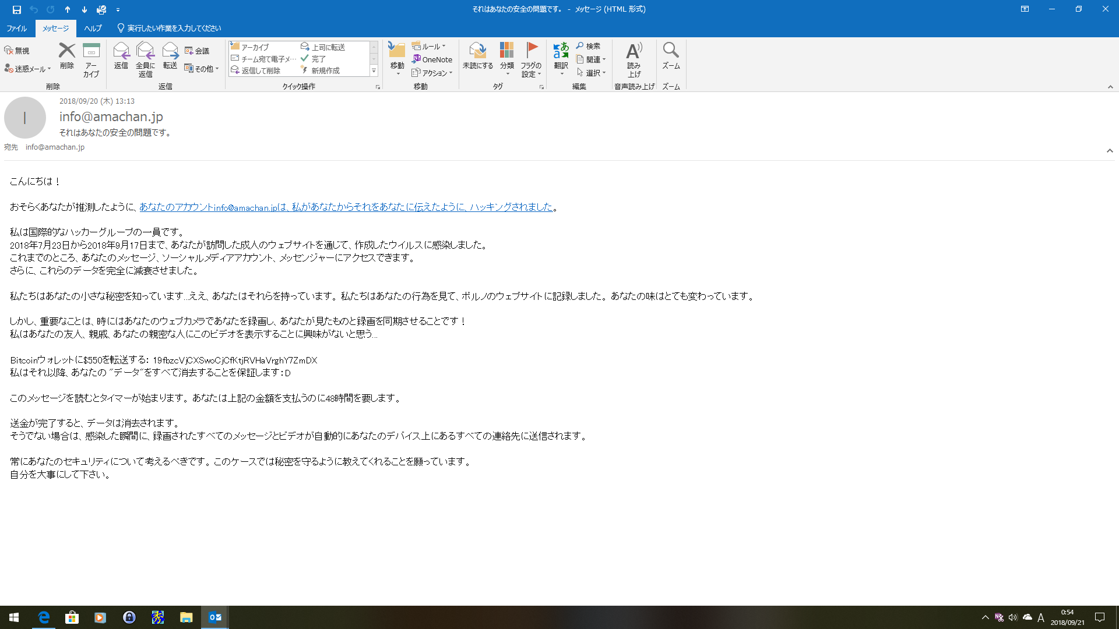Viewport: 1119px width, 629px height.
Task: Click the Reply All (全員に返信) icon
Action: [x=145, y=51]
